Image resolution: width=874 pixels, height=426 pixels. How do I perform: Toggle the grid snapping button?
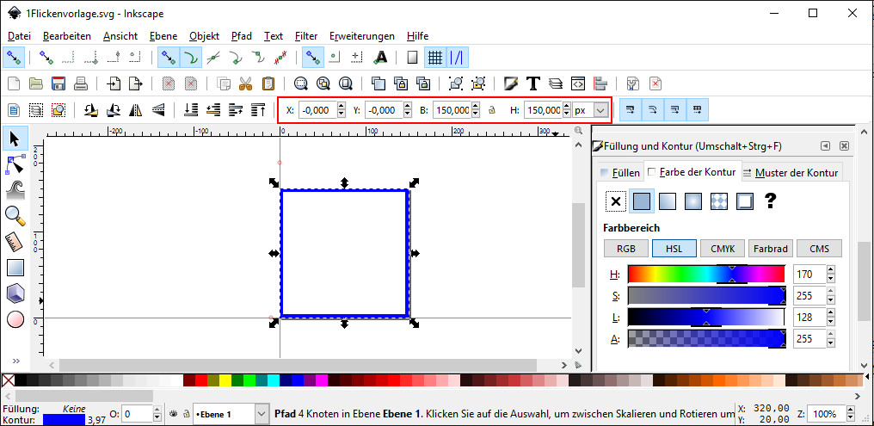coord(435,58)
